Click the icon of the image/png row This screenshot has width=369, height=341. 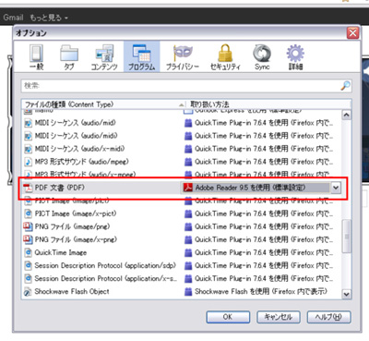(28, 226)
